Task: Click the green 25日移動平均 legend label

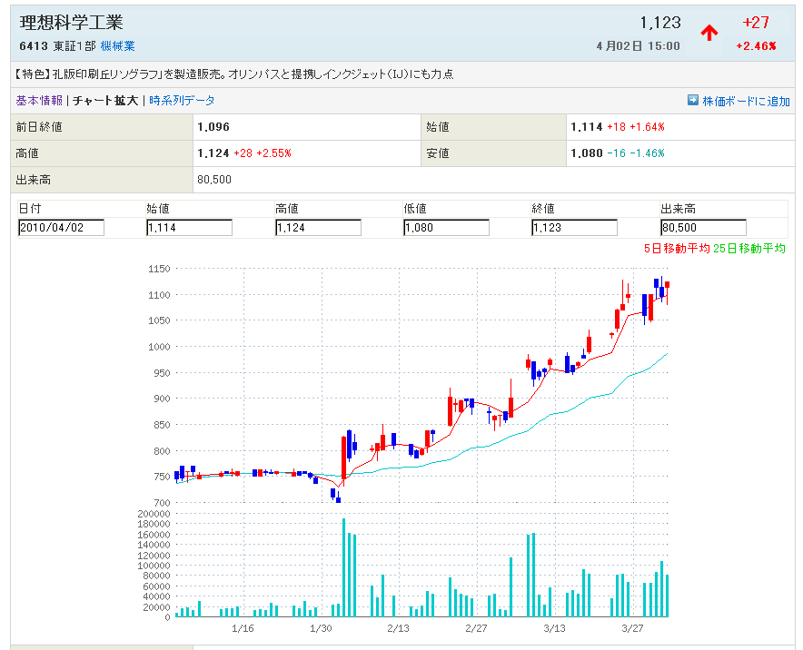Action: point(749,249)
